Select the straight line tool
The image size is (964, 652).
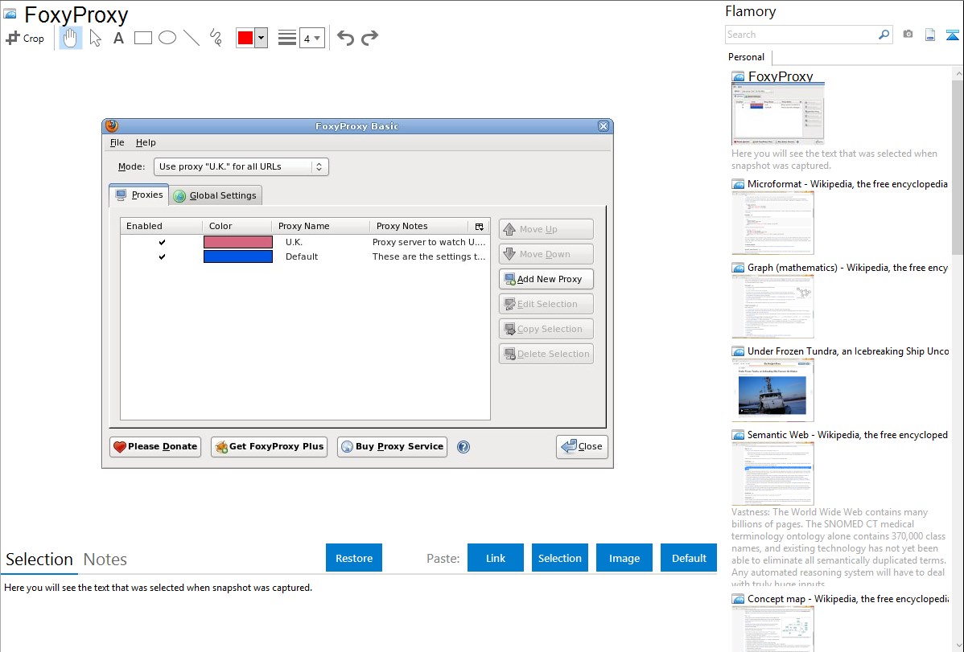192,38
